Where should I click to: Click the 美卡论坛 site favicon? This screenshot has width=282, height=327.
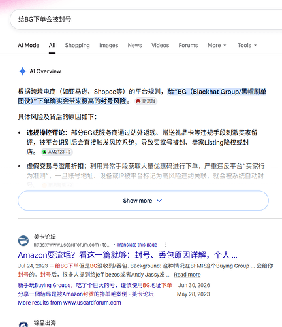click(x=23, y=241)
